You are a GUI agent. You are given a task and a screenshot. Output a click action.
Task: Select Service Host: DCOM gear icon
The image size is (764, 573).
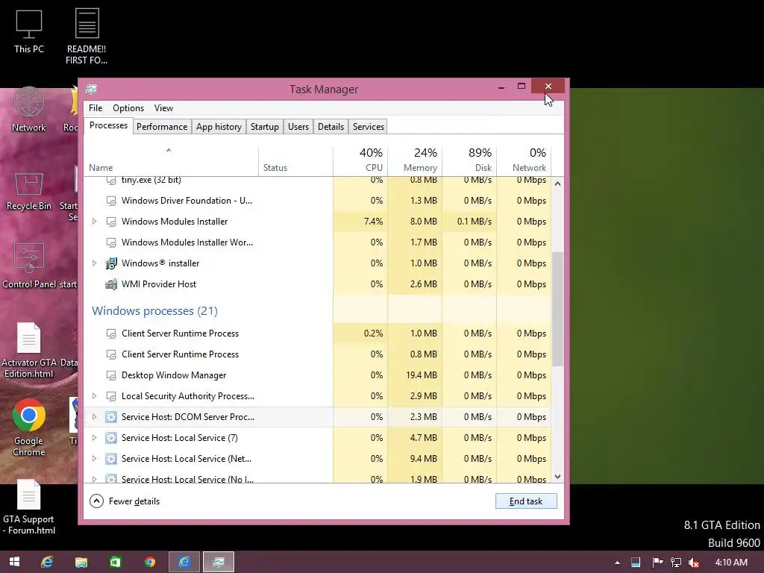click(111, 417)
